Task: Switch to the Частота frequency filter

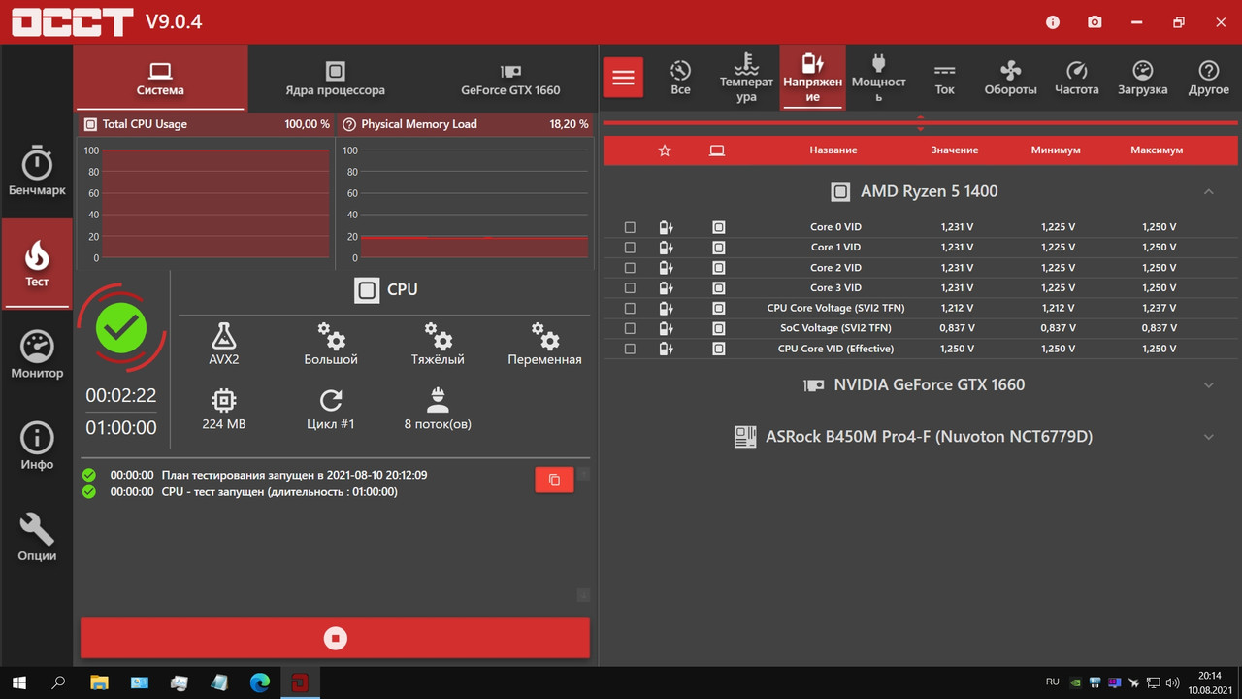Action: pos(1077,78)
